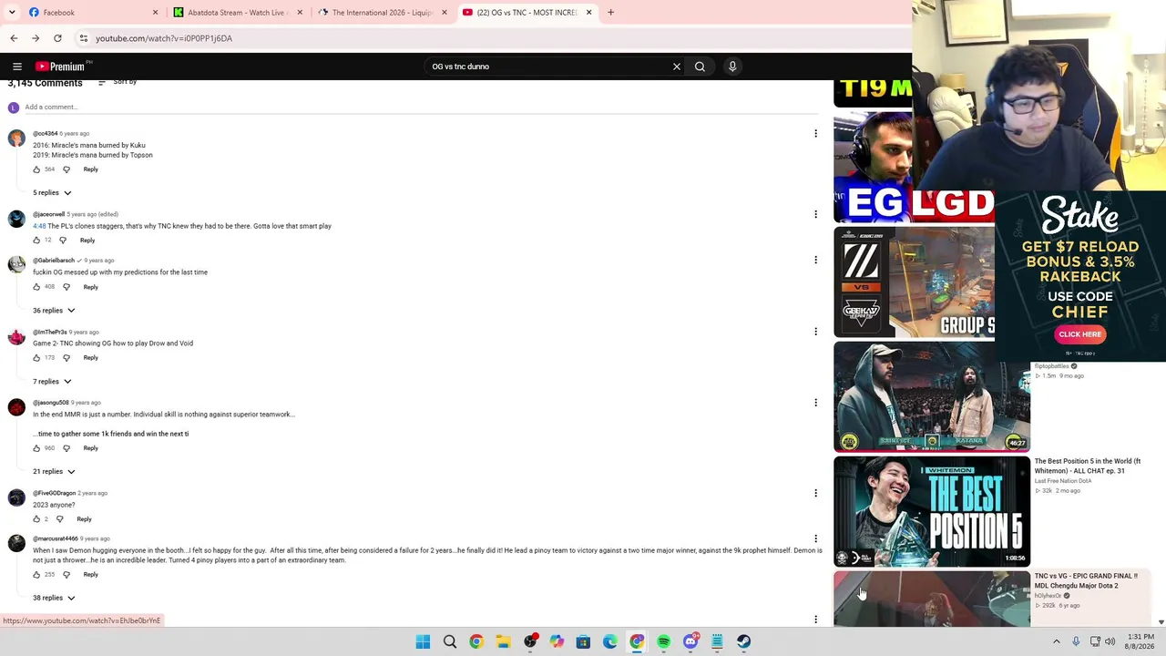This screenshot has height=656, width=1166.
Task: Open a new browser tab
Action: [610, 13]
